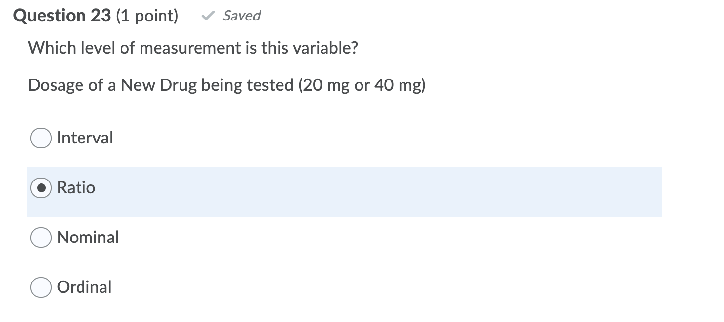
Task: Click the Interval answer label
Action: [84, 138]
